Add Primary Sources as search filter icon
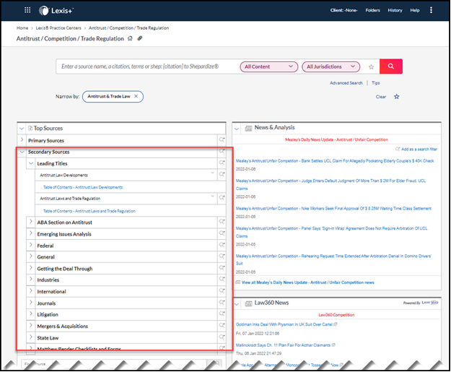 (x=222, y=139)
